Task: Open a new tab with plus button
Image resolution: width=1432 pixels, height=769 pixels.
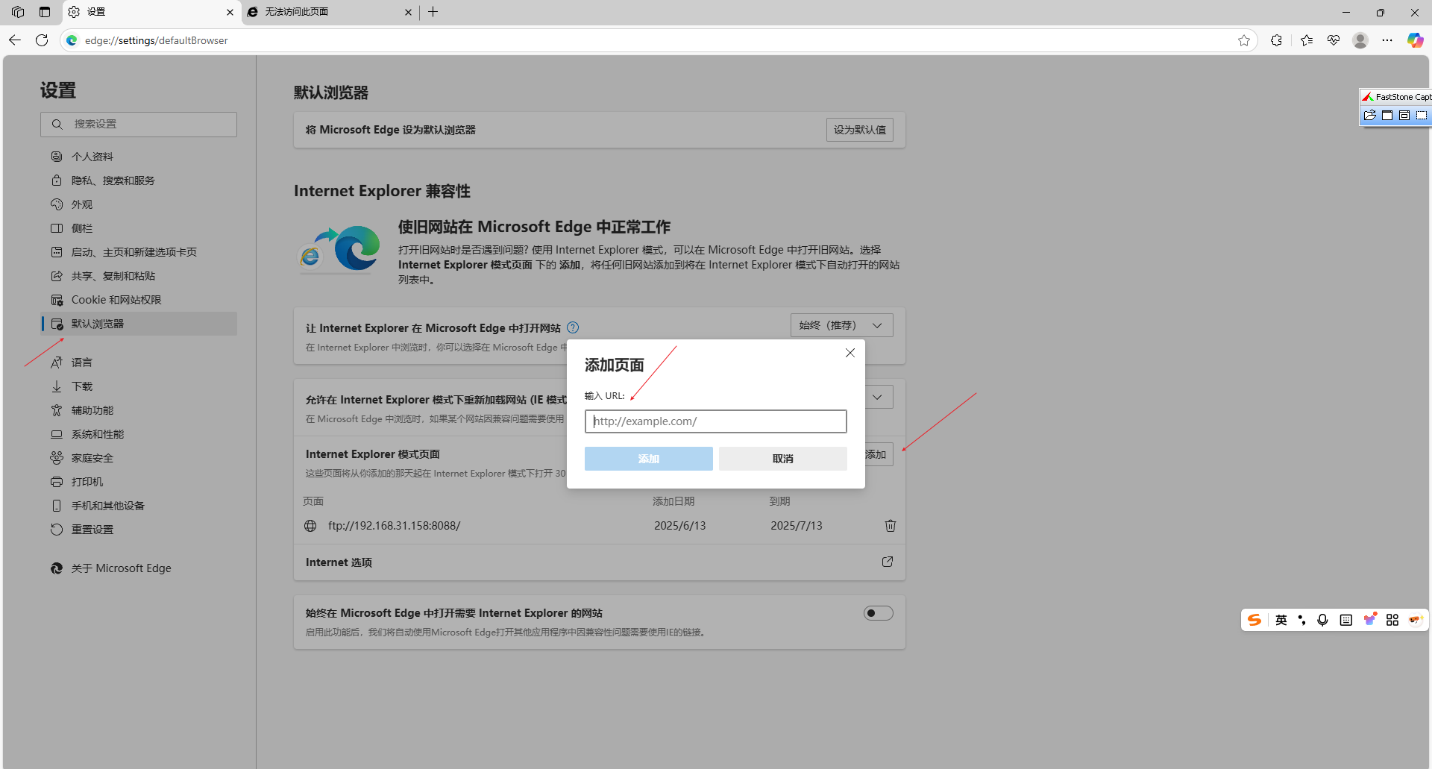Action: 433,12
